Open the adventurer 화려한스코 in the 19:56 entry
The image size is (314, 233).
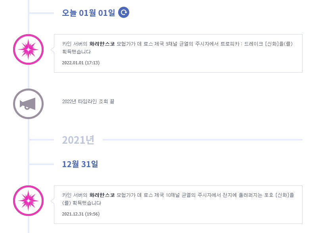pos(102,195)
